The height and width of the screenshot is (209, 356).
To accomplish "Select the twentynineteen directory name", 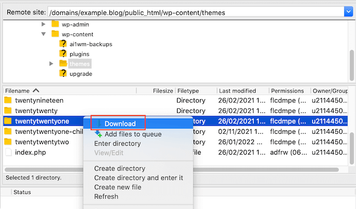I will click(x=39, y=100).
